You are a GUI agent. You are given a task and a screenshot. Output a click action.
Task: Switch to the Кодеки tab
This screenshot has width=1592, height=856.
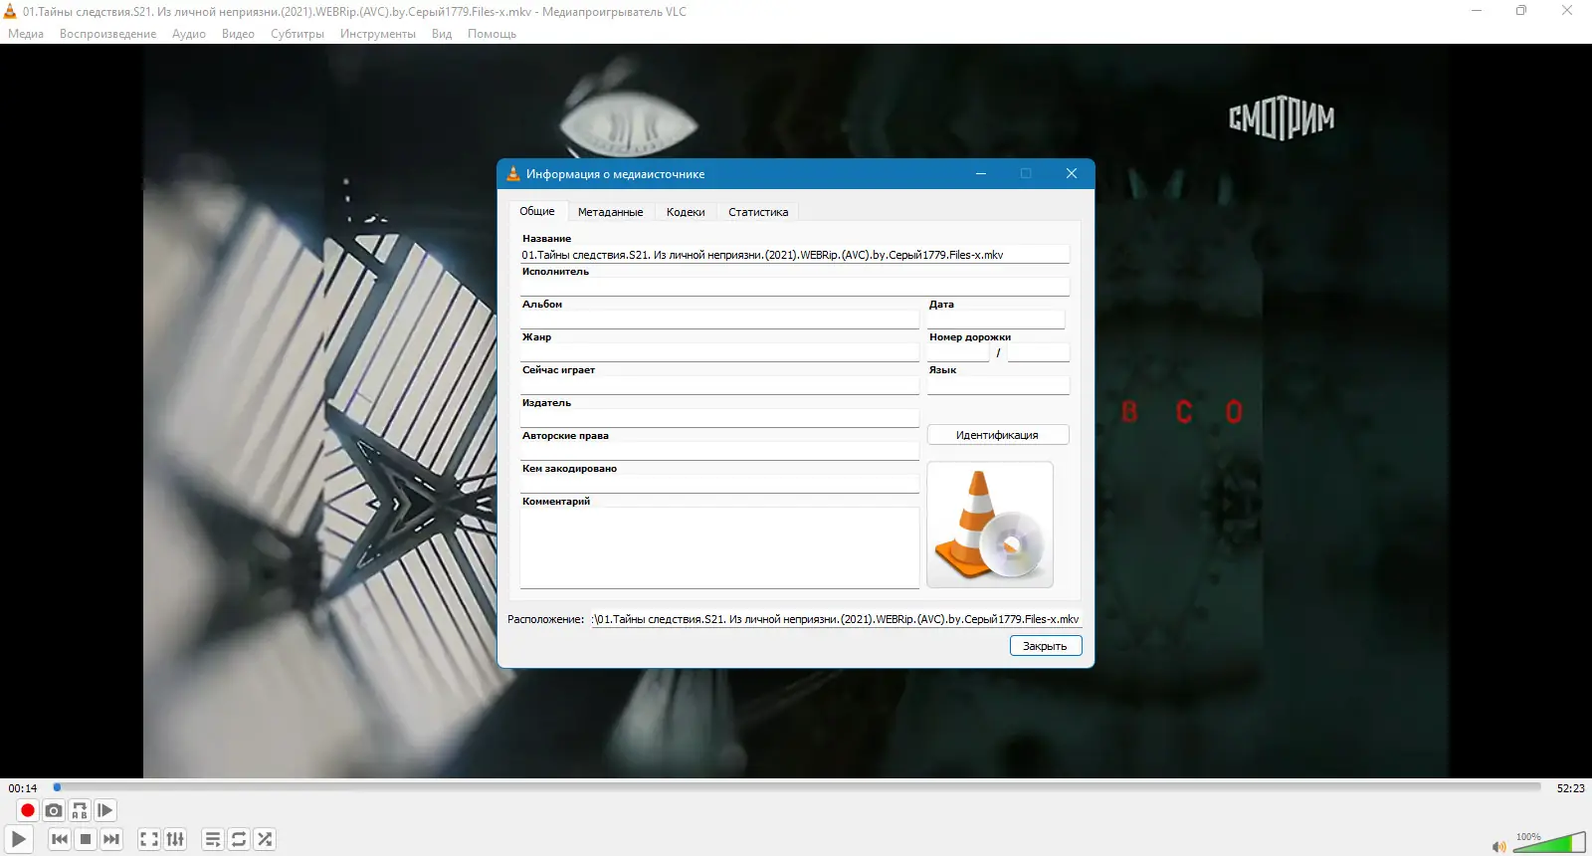(x=686, y=212)
